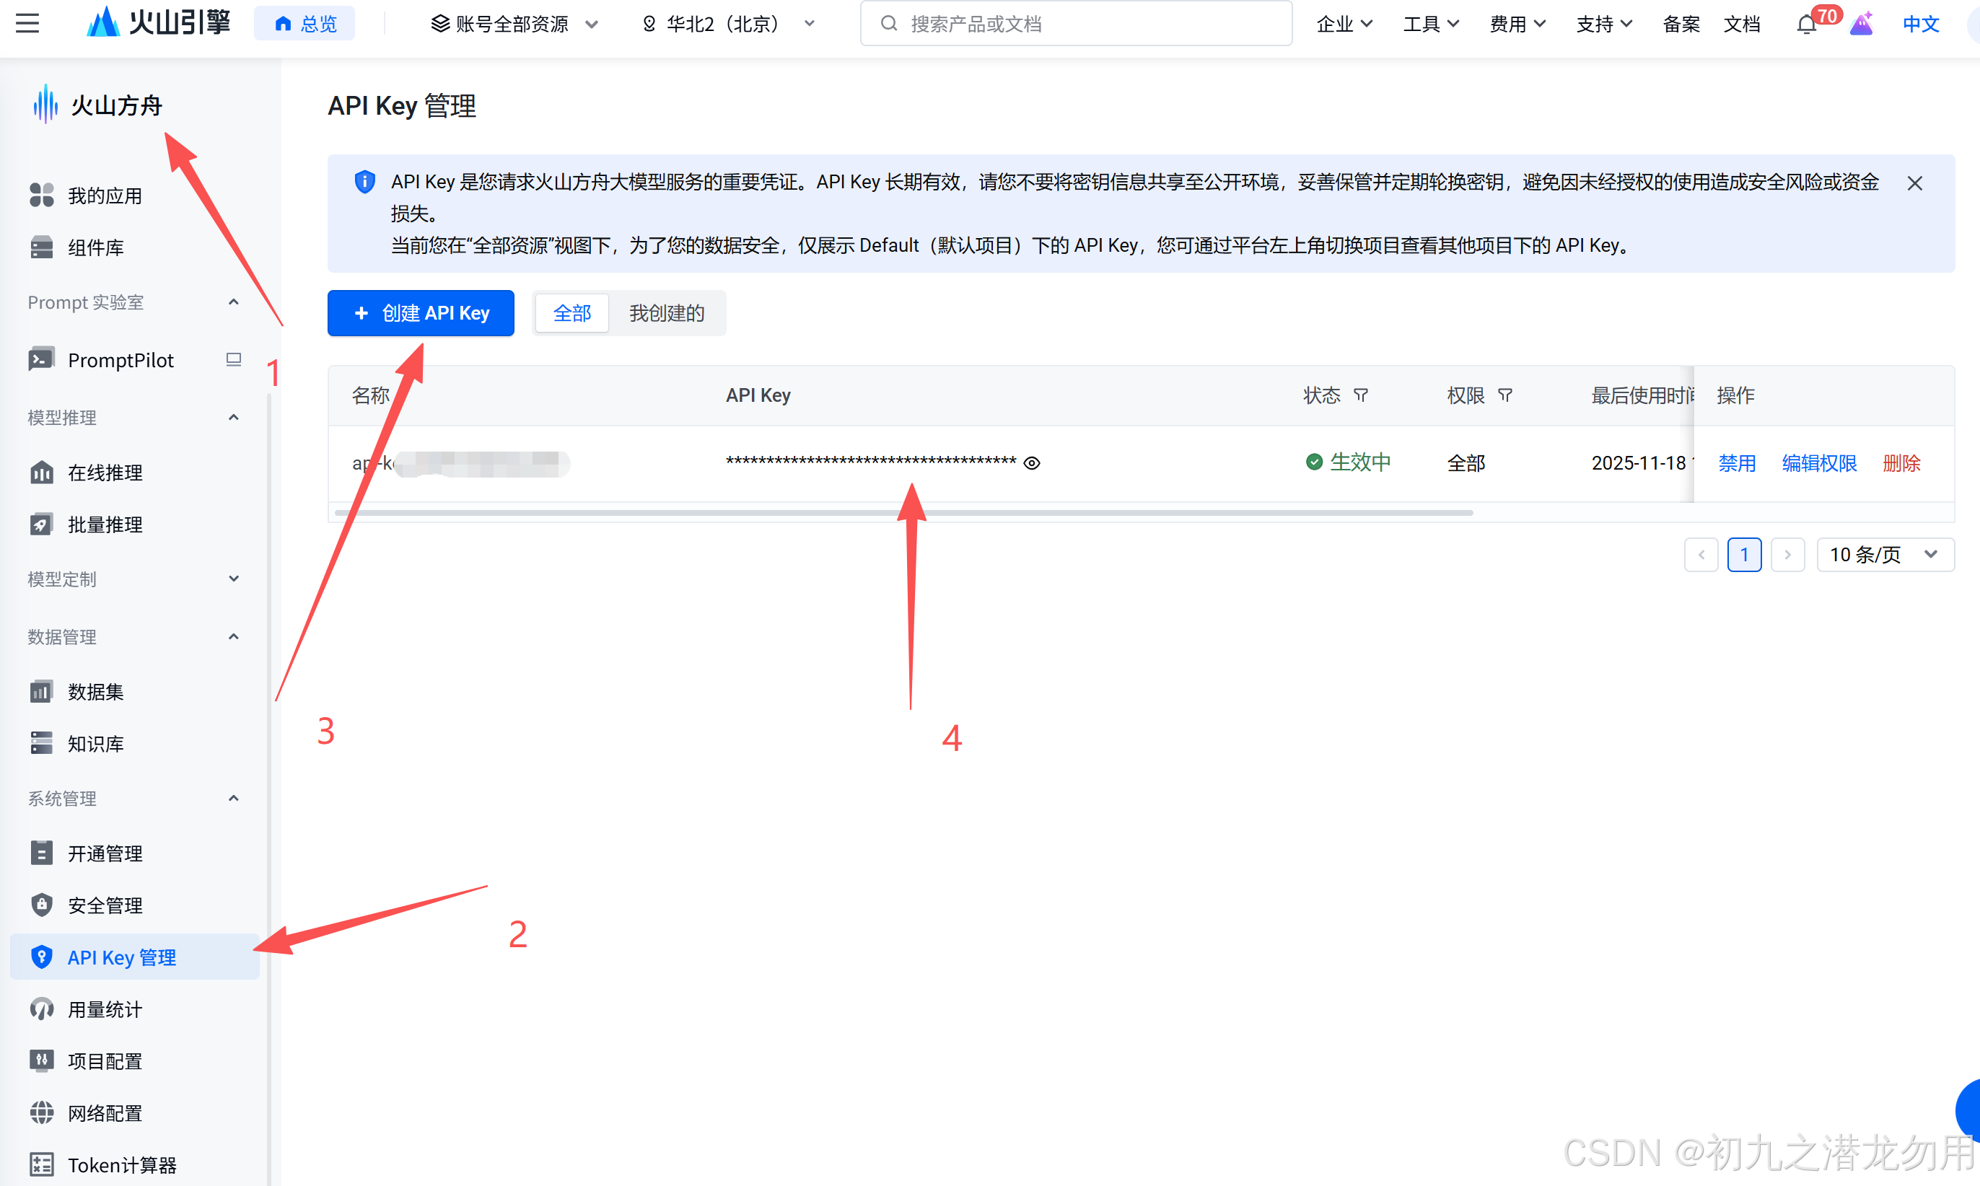Switch filter to 我创建的
1980x1186 pixels.
667,313
